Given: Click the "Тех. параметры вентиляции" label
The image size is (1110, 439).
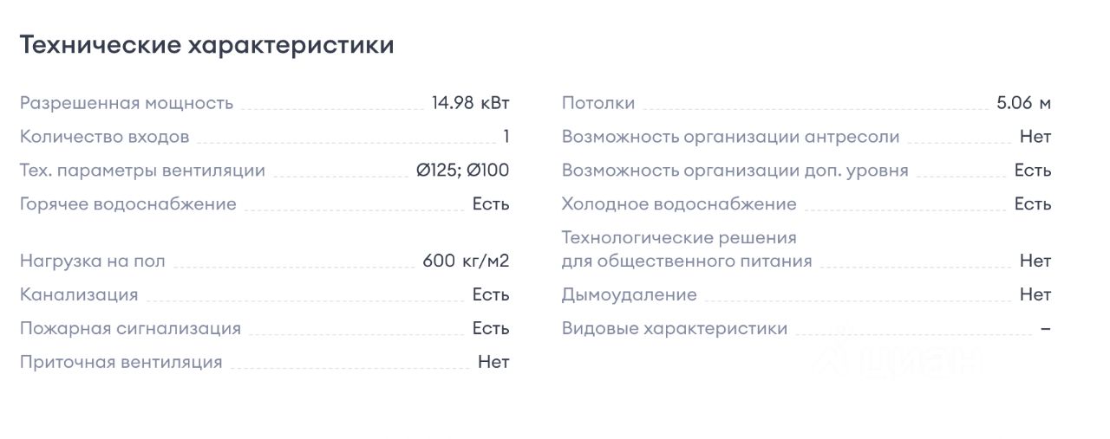Looking at the screenshot, I should point(142,171).
